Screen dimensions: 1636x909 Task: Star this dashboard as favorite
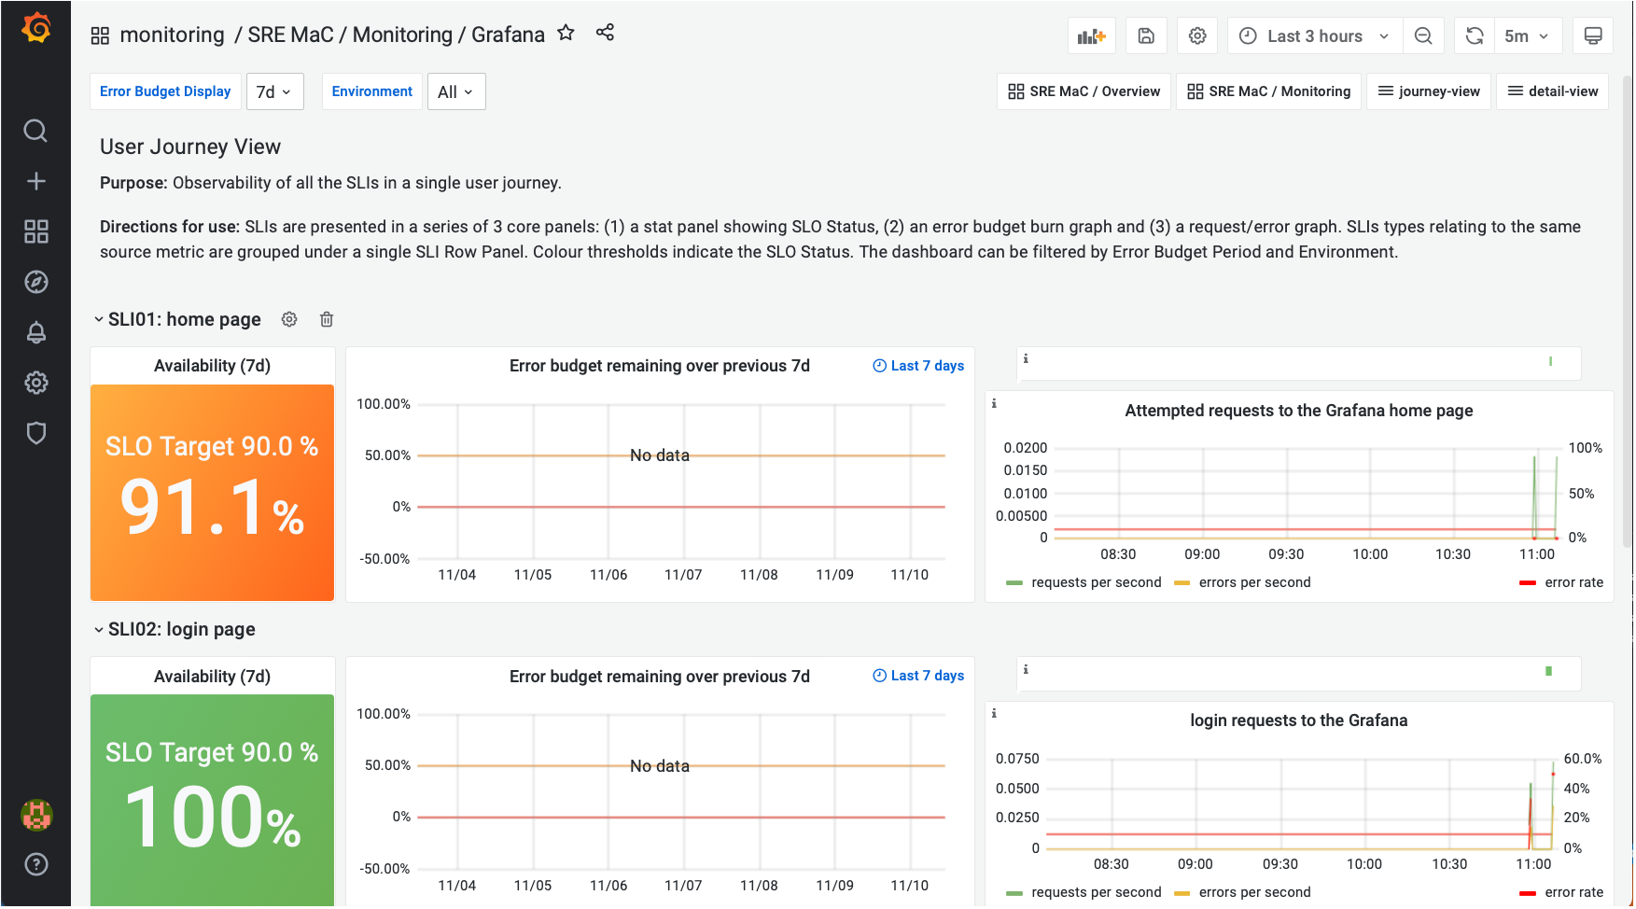[x=566, y=33]
